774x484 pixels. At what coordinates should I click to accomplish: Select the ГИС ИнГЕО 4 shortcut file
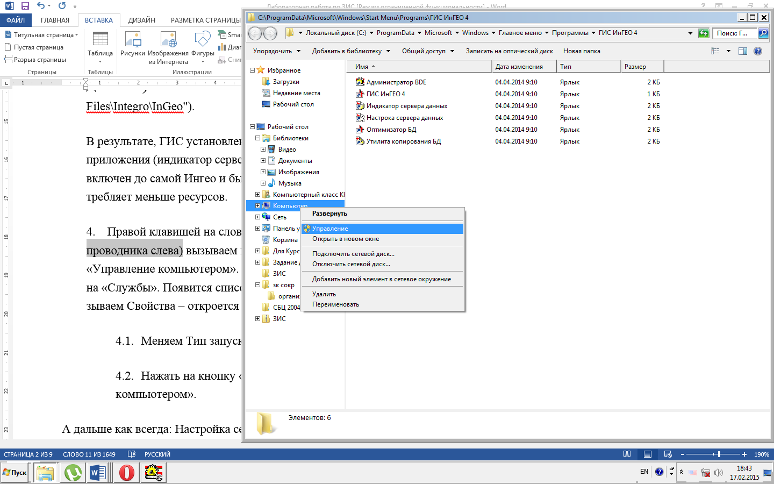[x=381, y=94]
